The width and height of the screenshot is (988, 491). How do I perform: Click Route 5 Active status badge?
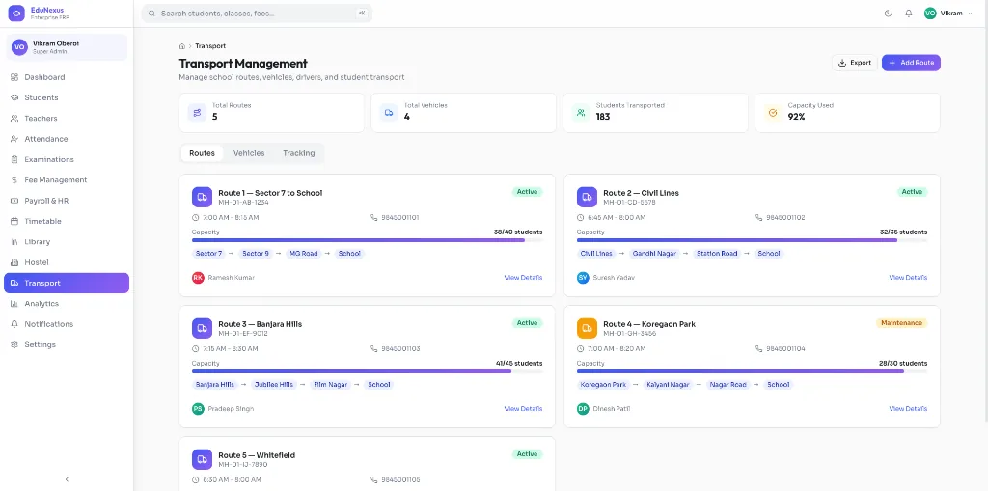[528, 453]
